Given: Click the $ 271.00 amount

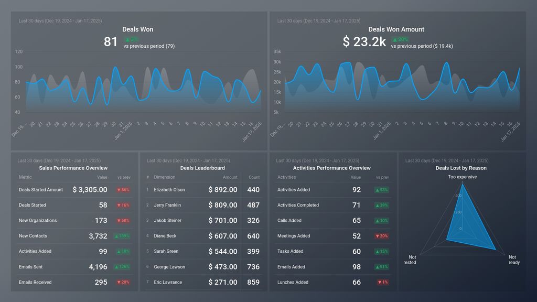Looking at the screenshot, I should 222,282.
